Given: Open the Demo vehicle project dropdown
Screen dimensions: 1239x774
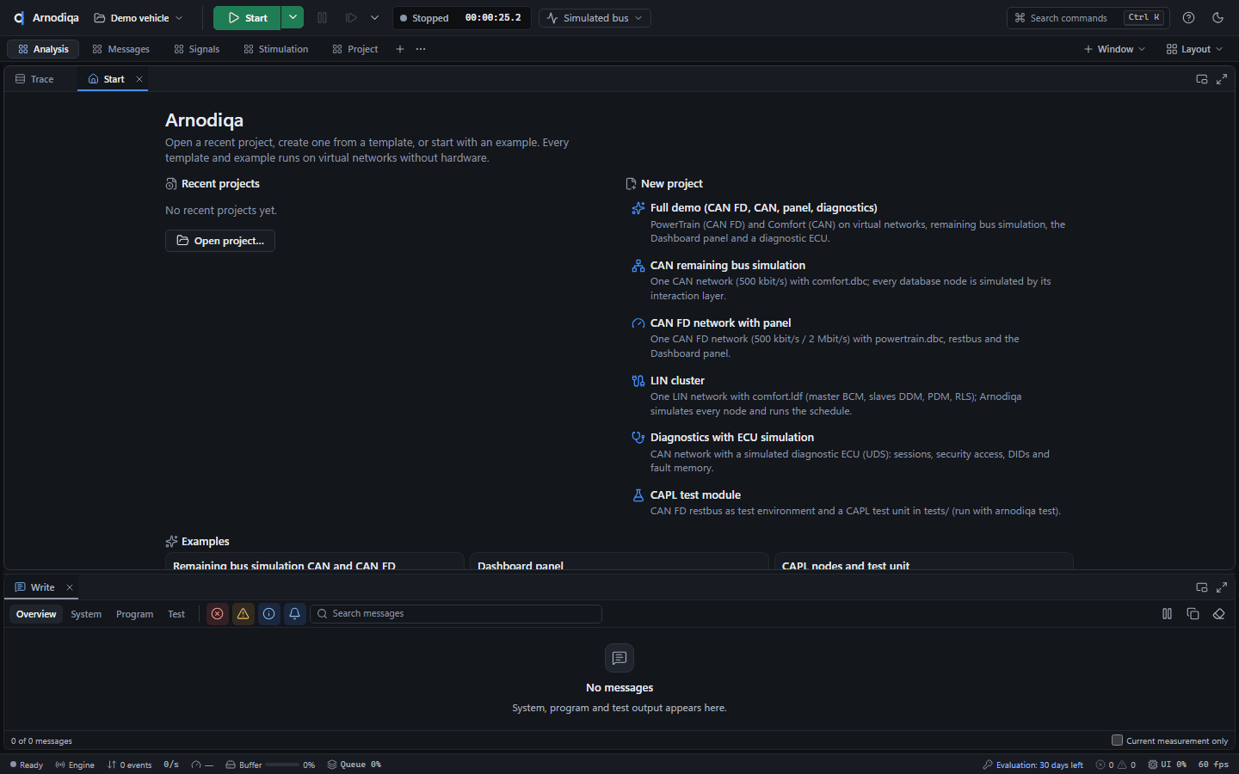Looking at the screenshot, I should pyautogui.click(x=139, y=18).
